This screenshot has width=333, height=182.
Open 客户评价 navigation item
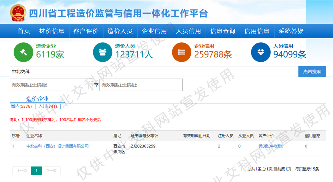(86, 31)
